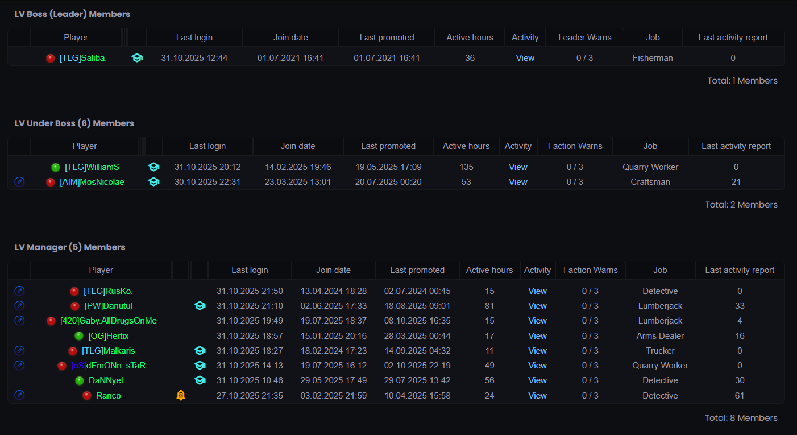Click the orange bell icon on Ranco's row

181,395
